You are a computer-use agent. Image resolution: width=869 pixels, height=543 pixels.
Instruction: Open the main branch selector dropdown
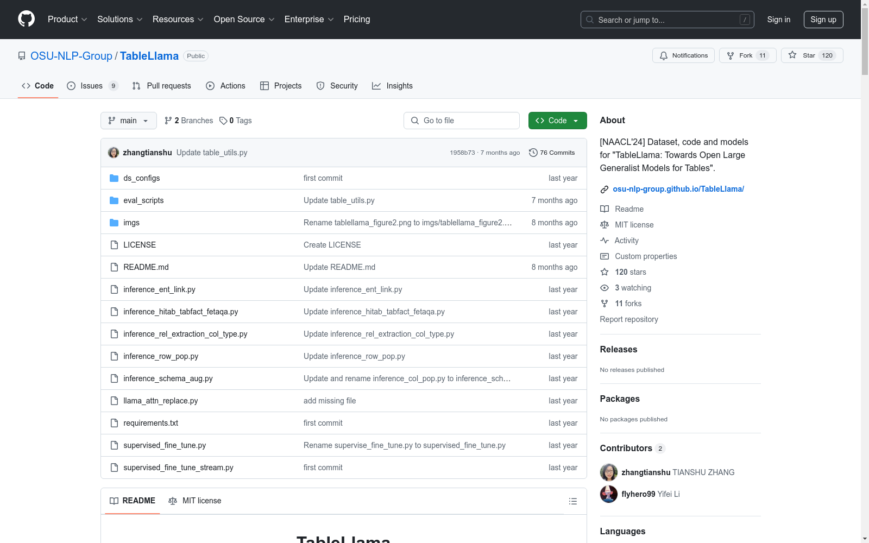click(129, 121)
